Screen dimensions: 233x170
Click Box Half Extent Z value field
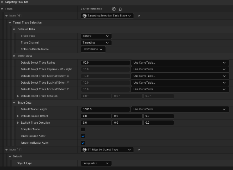click(x=106, y=89)
